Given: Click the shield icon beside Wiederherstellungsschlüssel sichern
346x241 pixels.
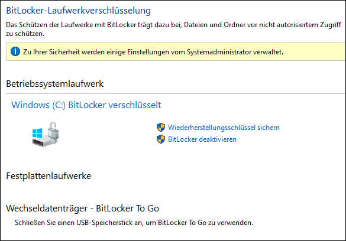Looking at the screenshot, I should pos(161,128).
